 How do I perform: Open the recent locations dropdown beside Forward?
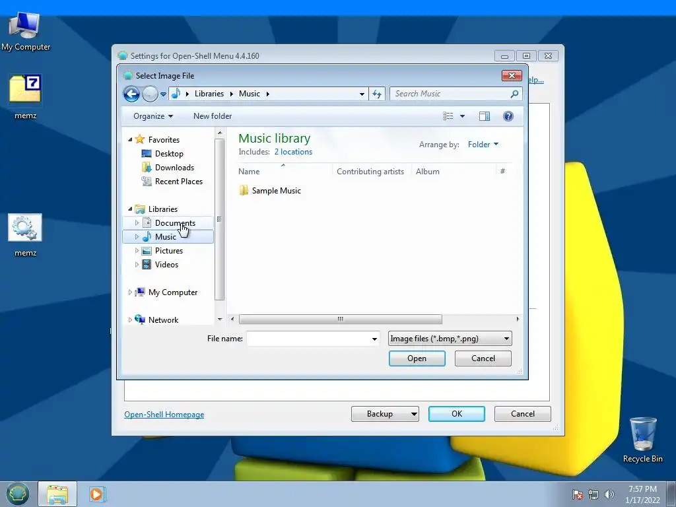click(164, 94)
